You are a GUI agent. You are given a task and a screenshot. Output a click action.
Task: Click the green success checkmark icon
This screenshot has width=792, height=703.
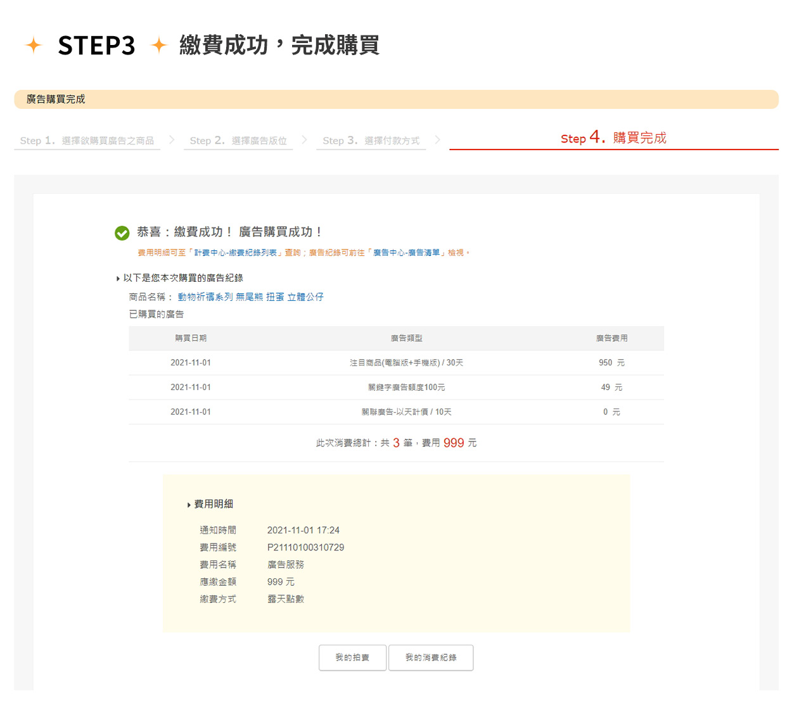pyautogui.click(x=122, y=233)
